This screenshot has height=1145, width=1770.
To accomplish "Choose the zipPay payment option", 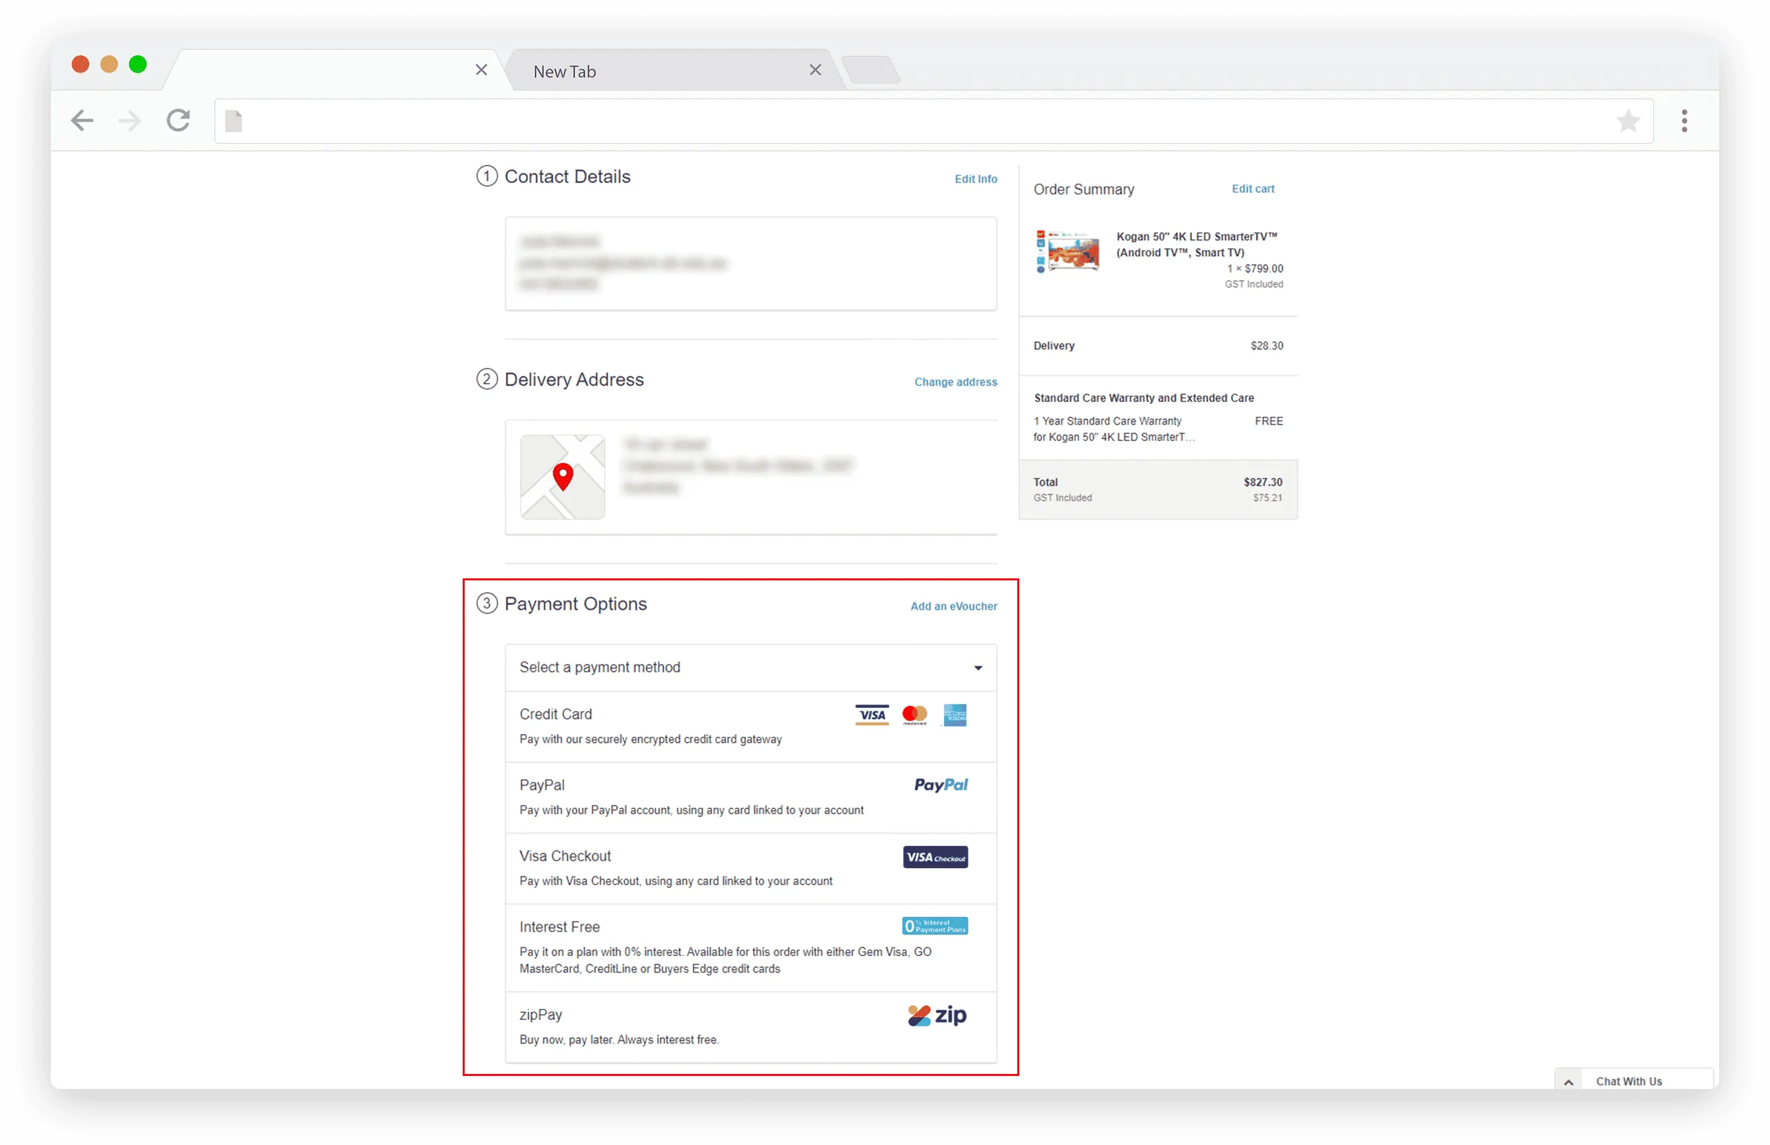I will [750, 1027].
